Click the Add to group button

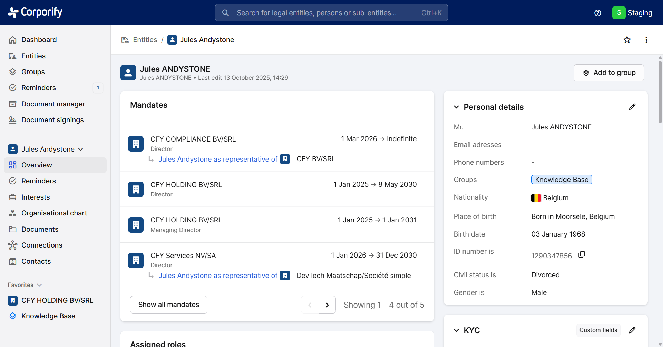pyautogui.click(x=608, y=73)
